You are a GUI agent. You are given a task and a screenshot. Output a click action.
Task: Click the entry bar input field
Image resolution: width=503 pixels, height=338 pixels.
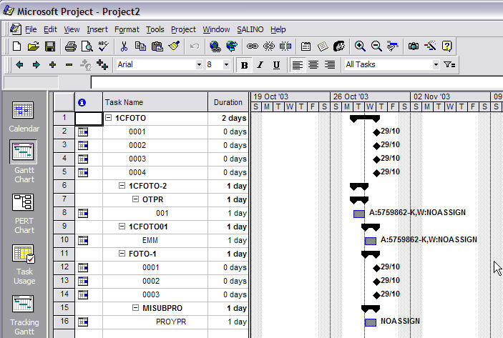[x=297, y=82]
